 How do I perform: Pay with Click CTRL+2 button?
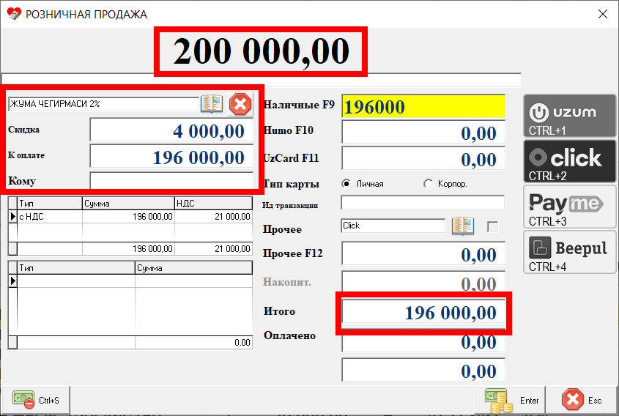click(x=570, y=161)
